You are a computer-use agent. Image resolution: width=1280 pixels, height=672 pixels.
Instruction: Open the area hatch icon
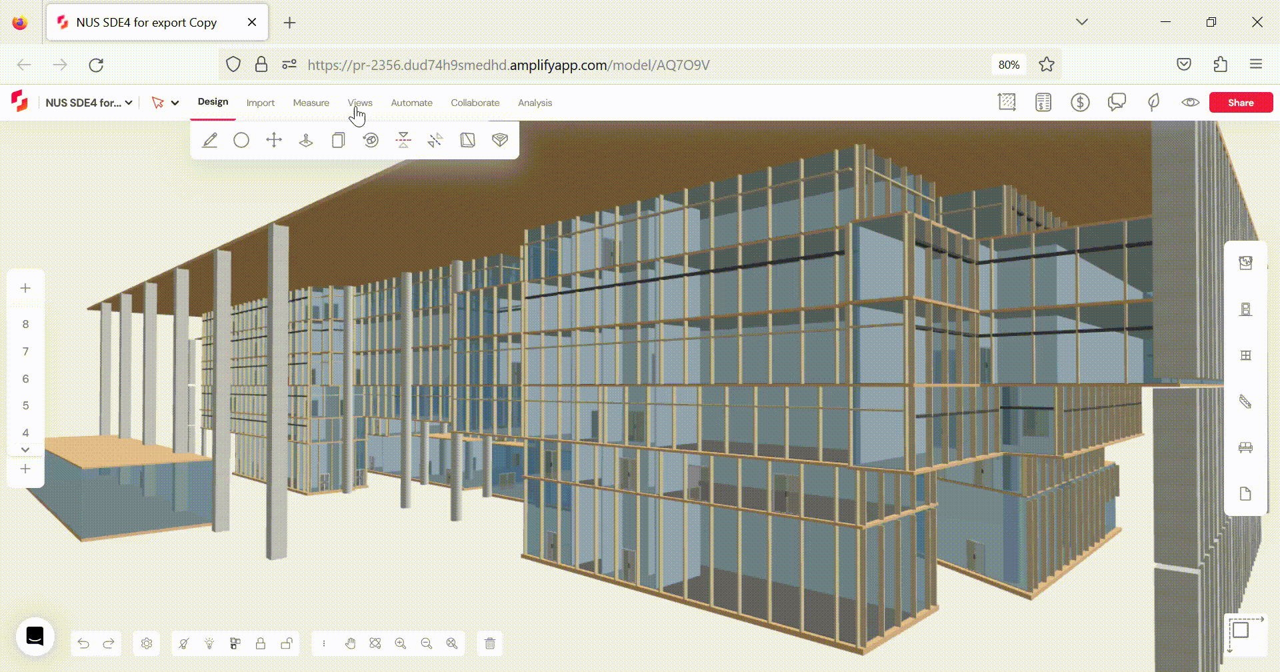point(1007,103)
